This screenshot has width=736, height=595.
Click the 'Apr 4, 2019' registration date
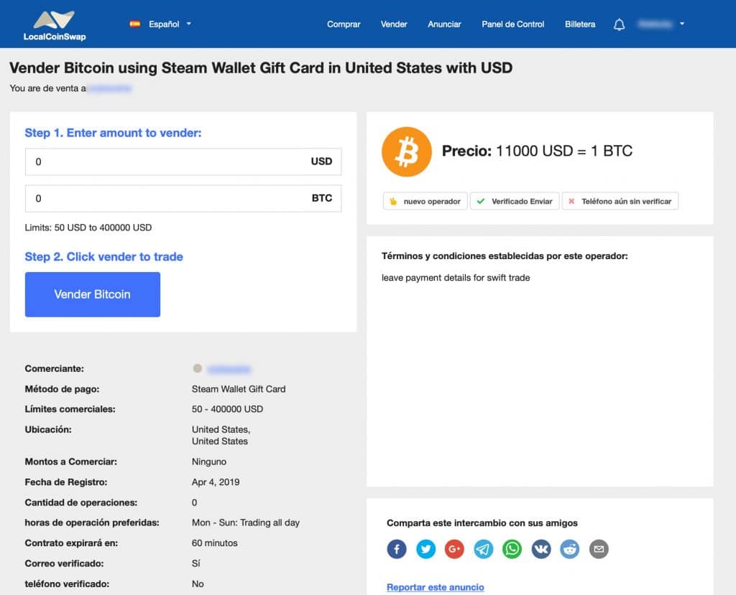pyautogui.click(x=216, y=482)
